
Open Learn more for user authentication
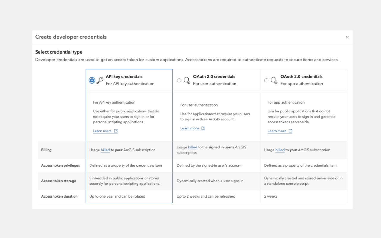190,128
